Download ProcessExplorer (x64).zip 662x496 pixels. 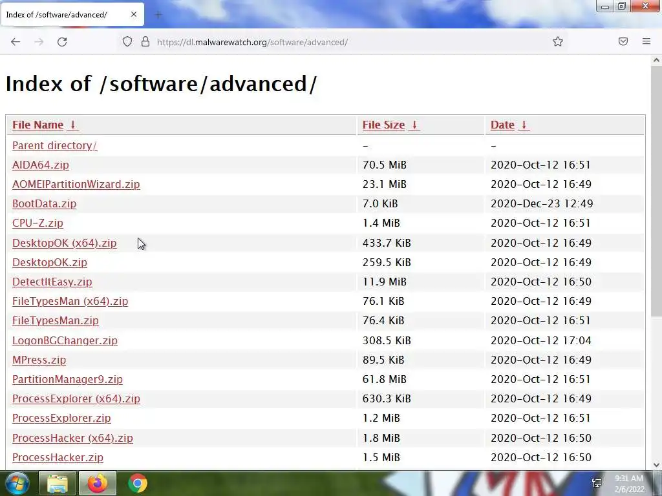coord(76,398)
